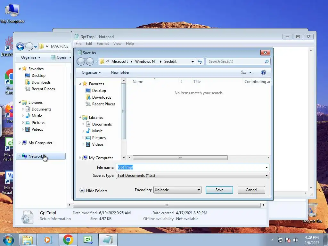This screenshot has height=246, width=328.
Task: Select Videos in Explorer window navigation pane
Action: click(37, 129)
